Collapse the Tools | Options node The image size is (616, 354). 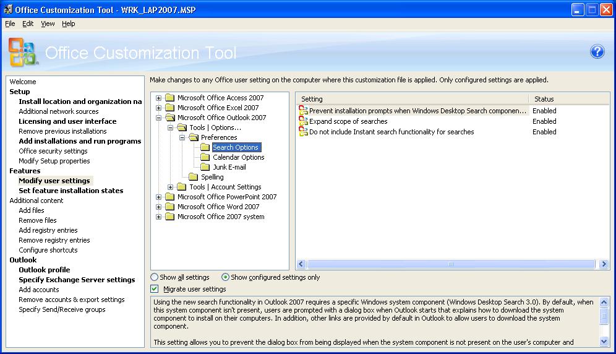[170, 128]
